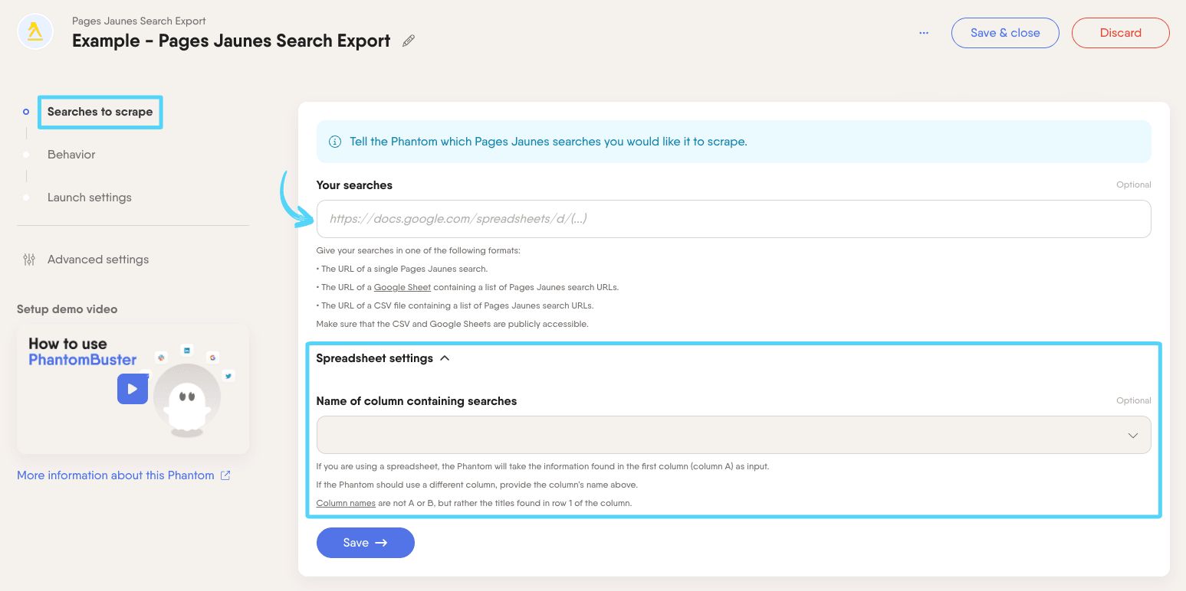Open More information about this Phantom link
The width and height of the screenshot is (1186, 591).
pos(116,475)
